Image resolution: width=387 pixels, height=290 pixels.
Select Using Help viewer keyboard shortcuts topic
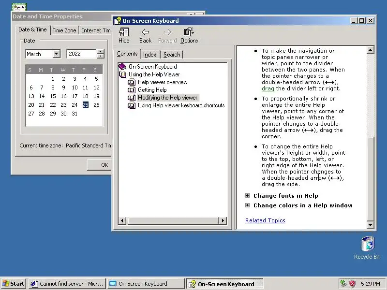click(x=181, y=105)
